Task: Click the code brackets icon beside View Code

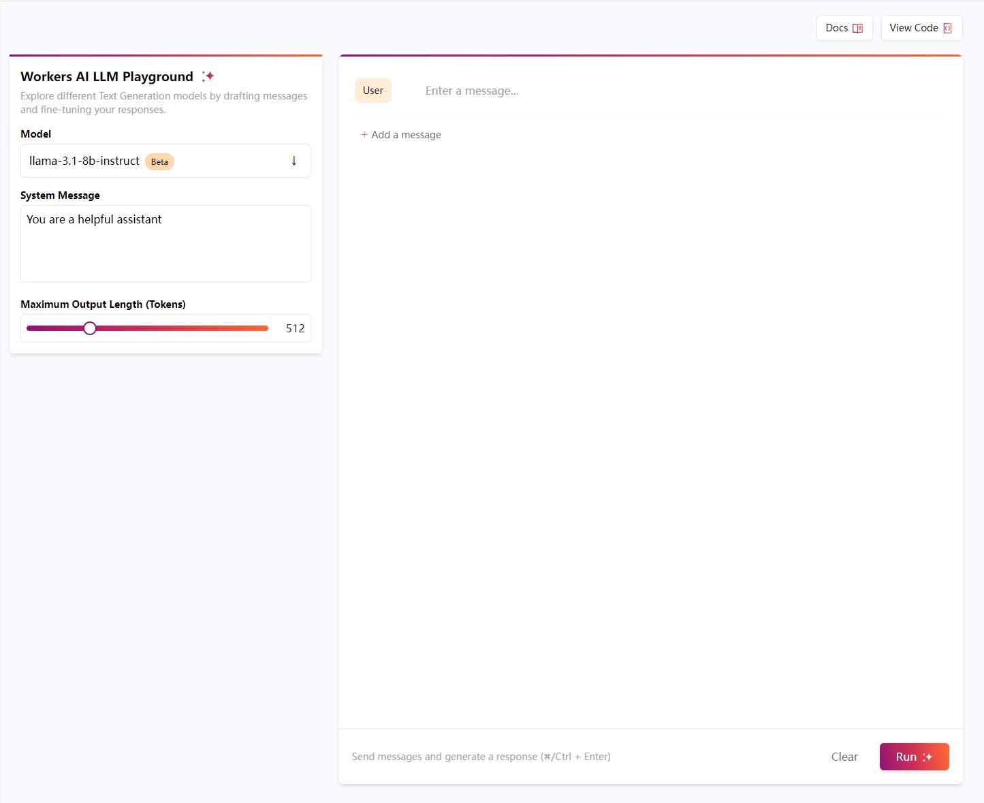Action: point(947,28)
